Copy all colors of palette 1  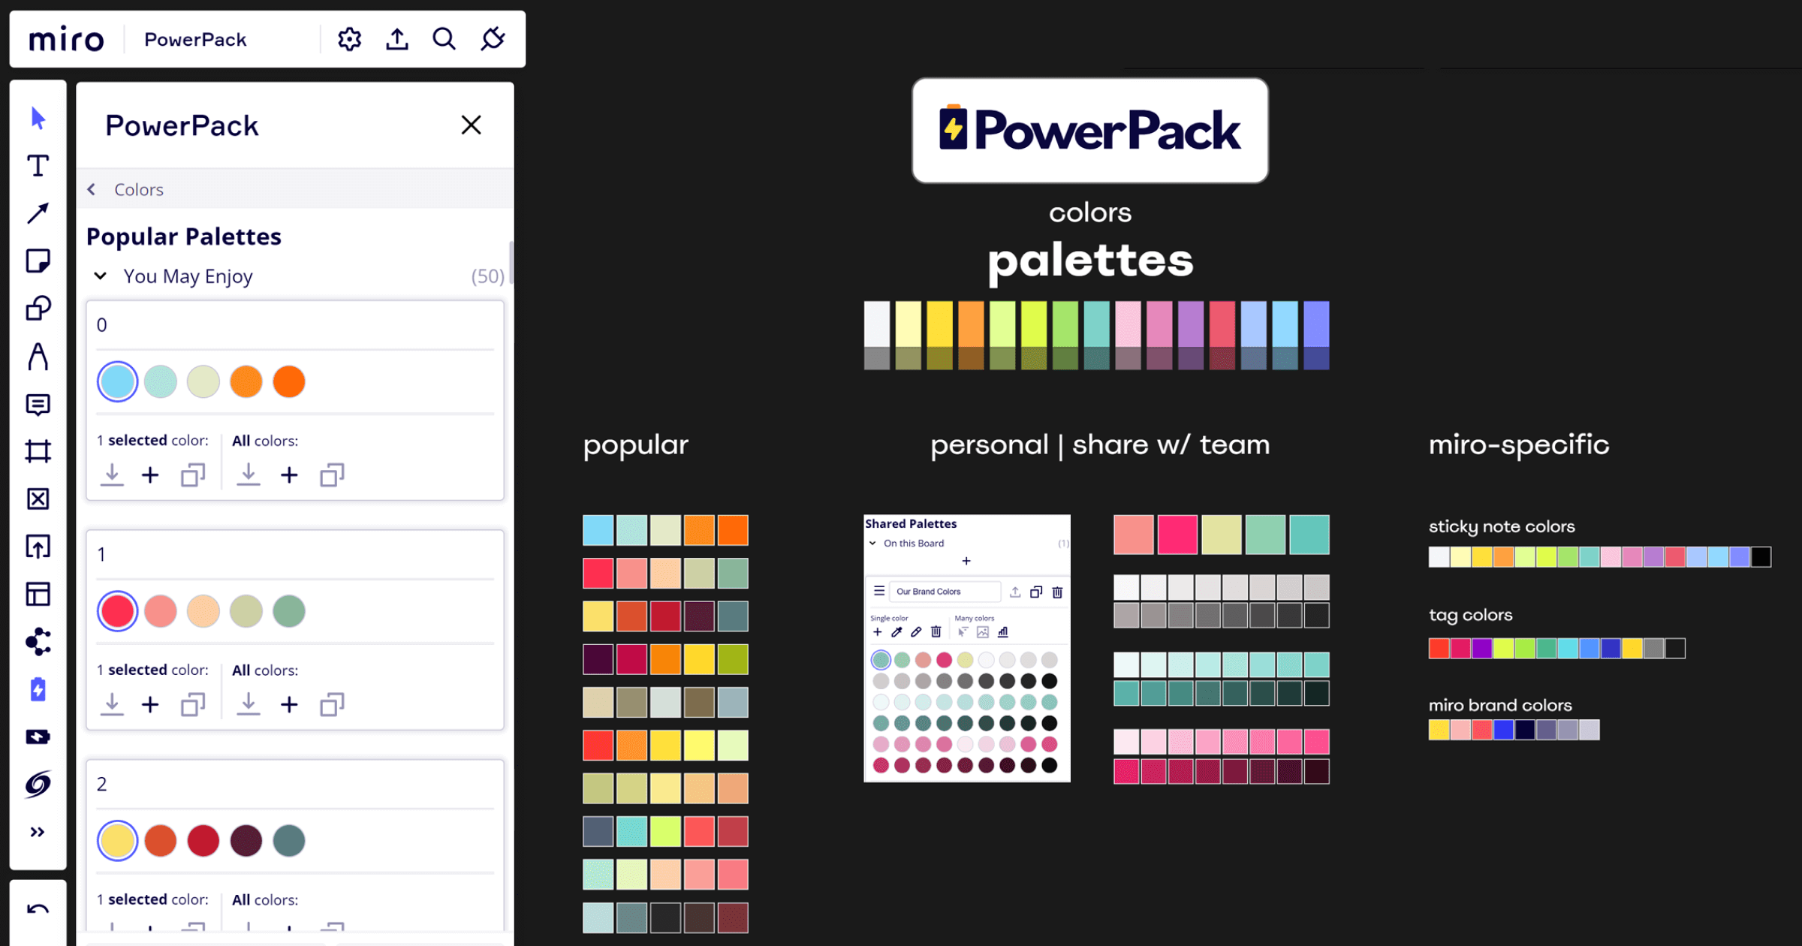click(x=332, y=704)
